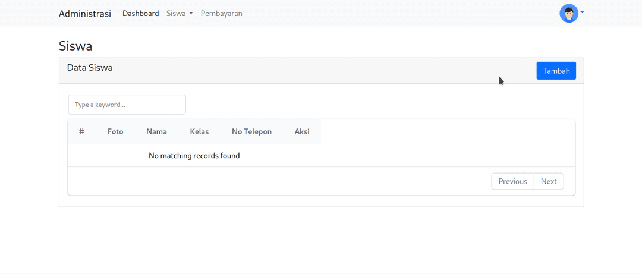Click the Kelas column header
Image resolution: width=642 pixels, height=274 pixels.
click(x=199, y=131)
